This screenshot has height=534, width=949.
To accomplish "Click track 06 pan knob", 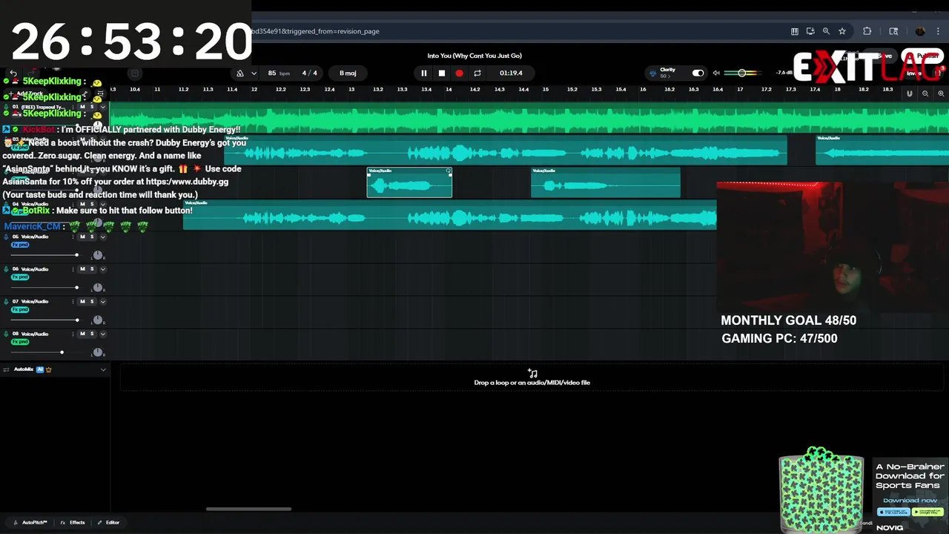I will click(97, 288).
